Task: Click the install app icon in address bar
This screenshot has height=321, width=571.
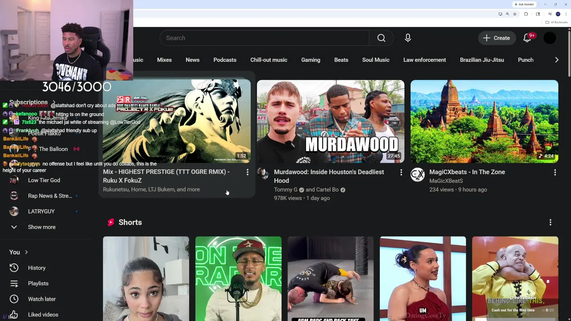Action: coord(501,14)
